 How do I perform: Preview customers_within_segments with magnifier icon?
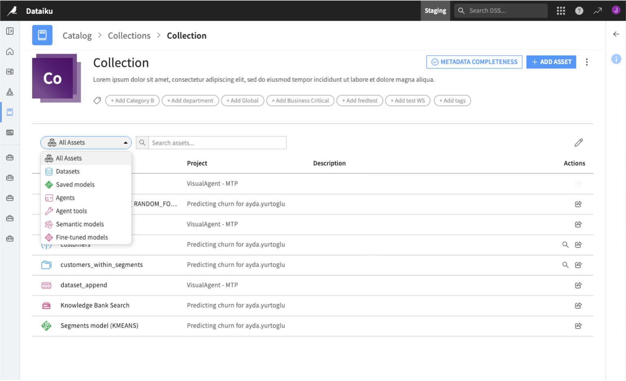[x=565, y=265]
